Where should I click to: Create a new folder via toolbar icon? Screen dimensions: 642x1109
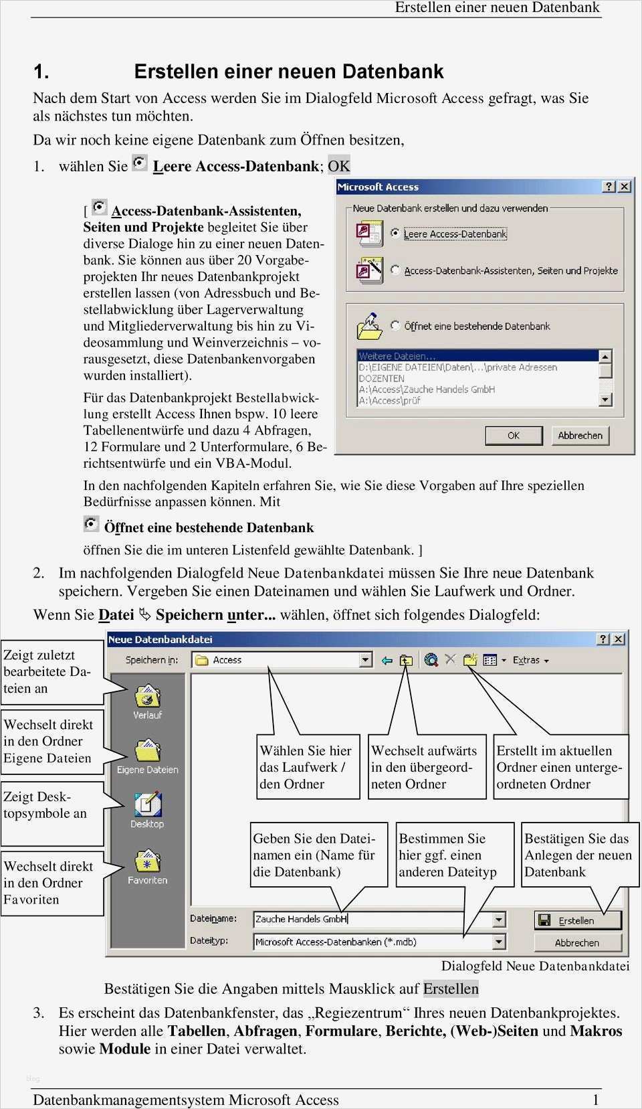click(x=470, y=660)
